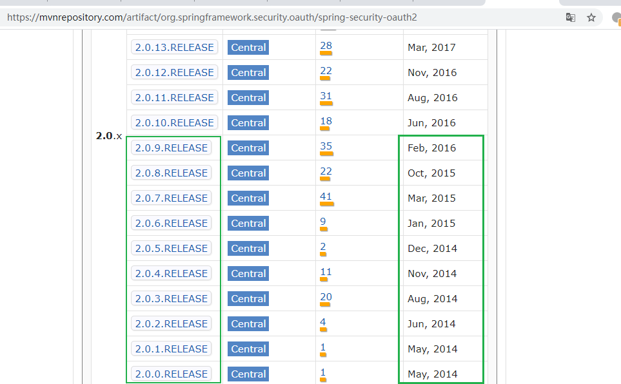Open version 2.0.11.RELEASE

(174, 98)
